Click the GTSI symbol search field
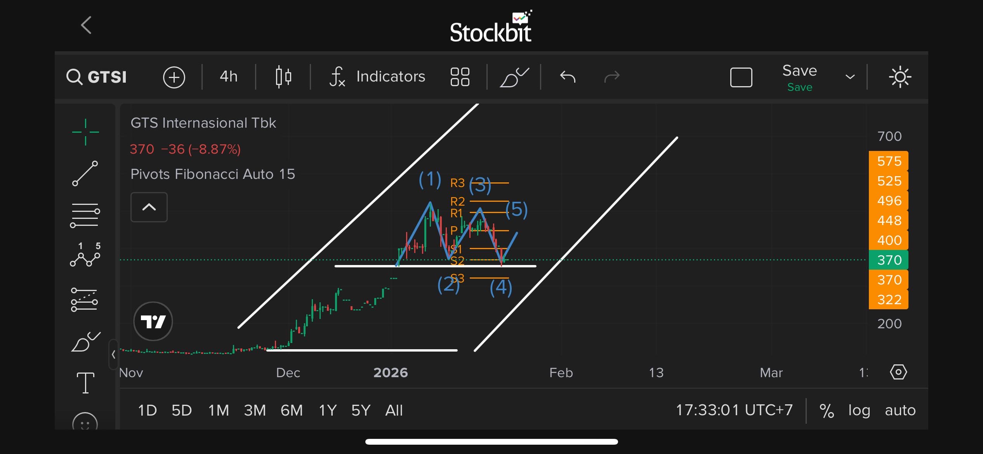The image size is (983, 454). 97,77
